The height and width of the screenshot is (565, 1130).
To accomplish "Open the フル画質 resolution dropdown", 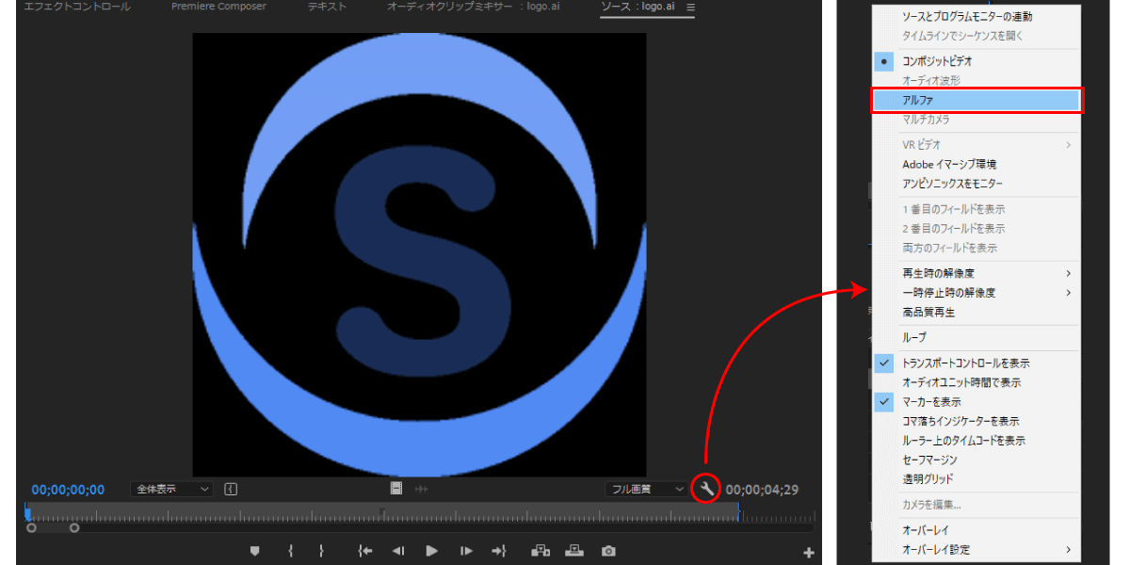I will 646,489.
